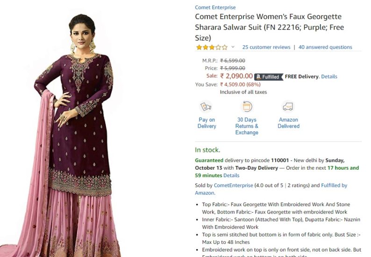Click the Amazon Delivered truck icon
371x257 pixels.
tap(288, 107)
